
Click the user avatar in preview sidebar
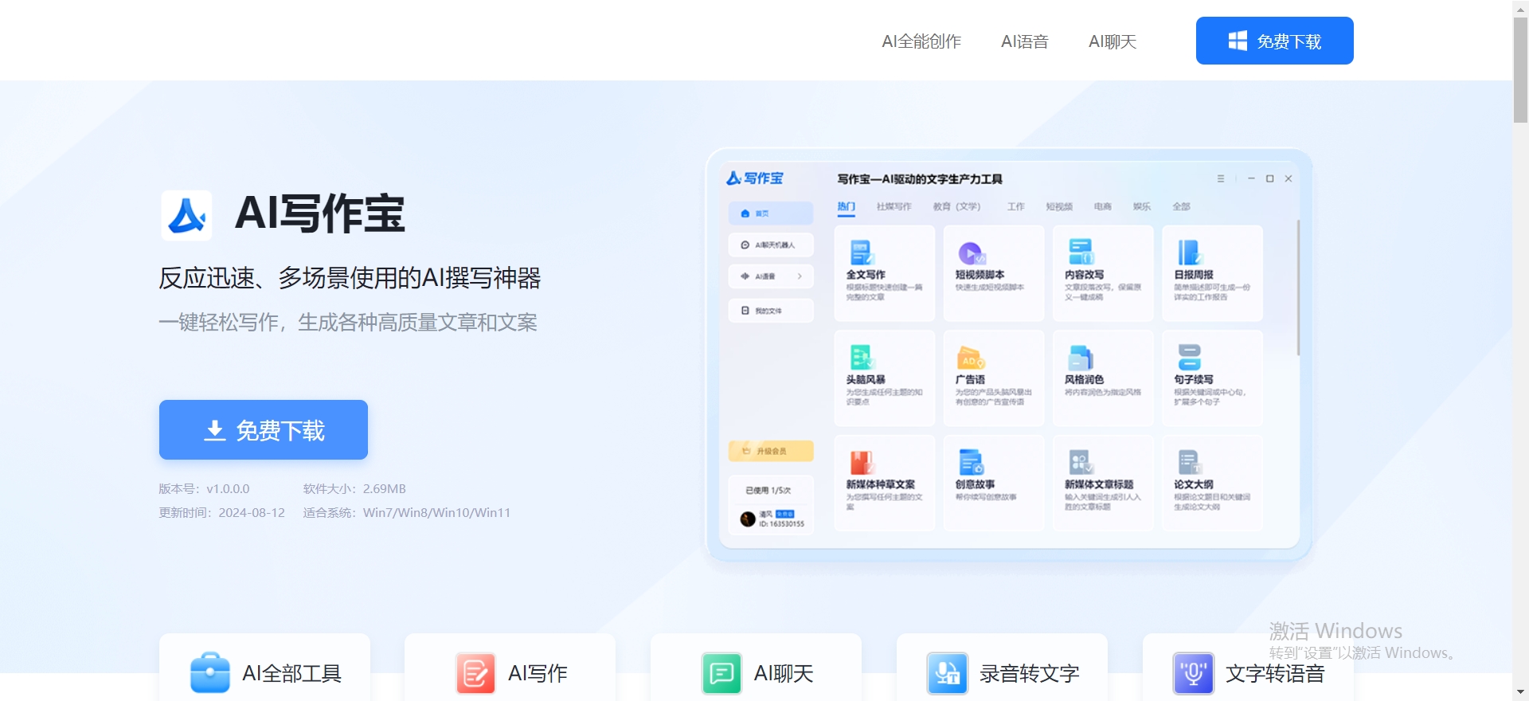pyautogui.click(x=747, y=519)
